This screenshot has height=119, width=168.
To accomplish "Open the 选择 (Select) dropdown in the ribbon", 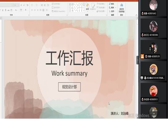I will coord(112,11).
